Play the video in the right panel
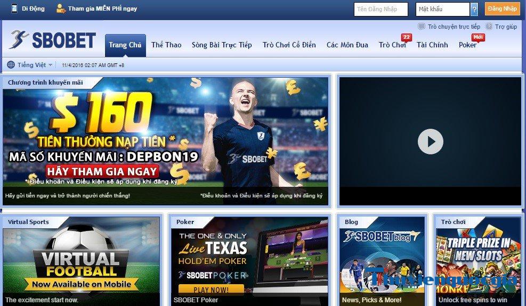 [x=431, y=142]
